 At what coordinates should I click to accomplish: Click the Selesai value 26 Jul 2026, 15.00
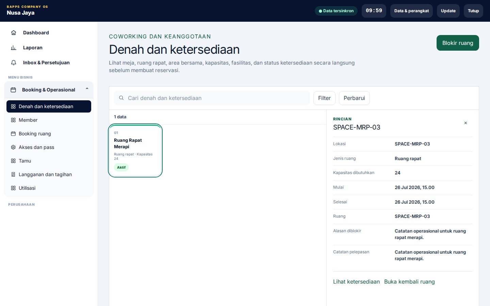tap(414, 202)
